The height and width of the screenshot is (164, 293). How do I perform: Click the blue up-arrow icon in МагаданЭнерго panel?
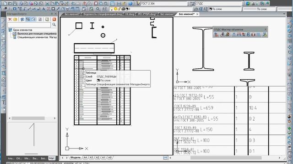click(22, 19)
